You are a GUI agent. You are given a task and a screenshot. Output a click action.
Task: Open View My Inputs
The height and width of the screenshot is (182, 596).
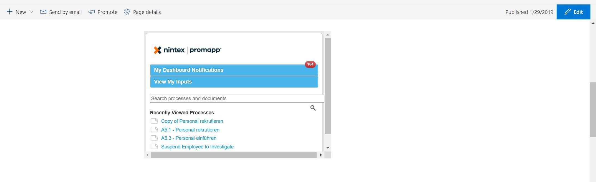point(234,82)
